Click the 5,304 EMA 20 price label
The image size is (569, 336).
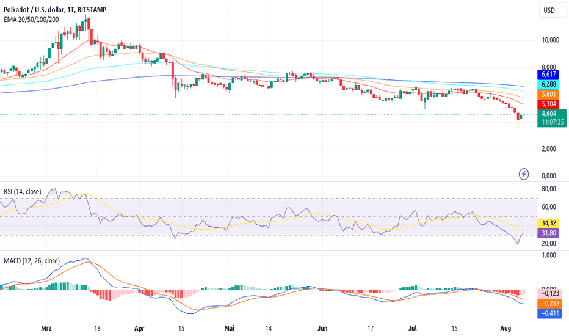pyautogui.click(x=548, y=104)
